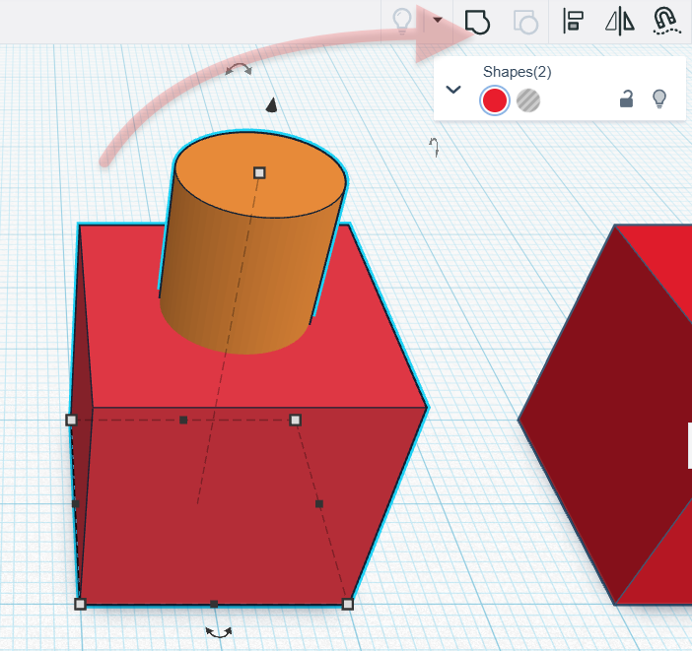Viewport: 692px width, 651px height.
Task: Open the dropdown arrow beside the lightbulb
Action: (x=437, y=20)
